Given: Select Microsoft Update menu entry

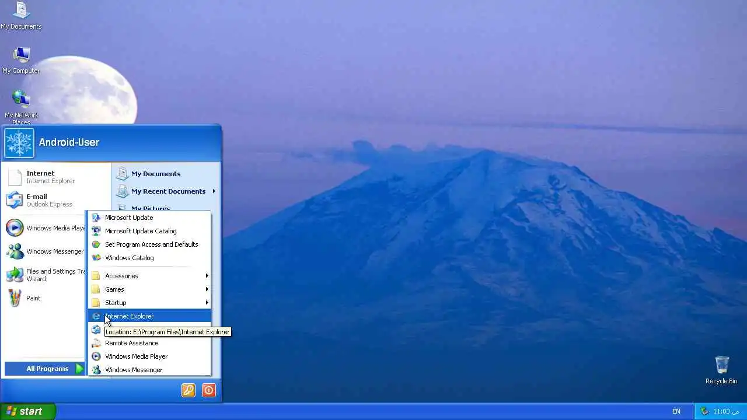Looking at the screenshot, I should pos(149,218).
